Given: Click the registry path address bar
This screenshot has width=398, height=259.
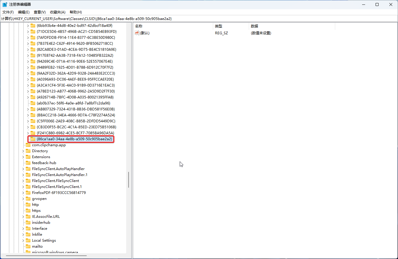Looking at the screenshot, I should coord(199,19).
